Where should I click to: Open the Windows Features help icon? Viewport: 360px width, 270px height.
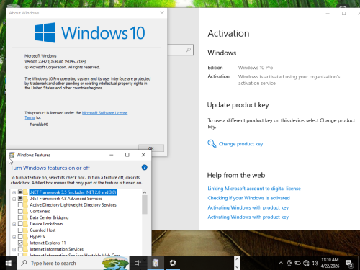[x=144, y=167]
